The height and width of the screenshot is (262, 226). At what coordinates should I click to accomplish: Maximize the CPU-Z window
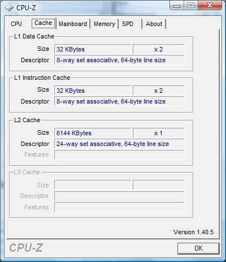(x=191, y=6)
